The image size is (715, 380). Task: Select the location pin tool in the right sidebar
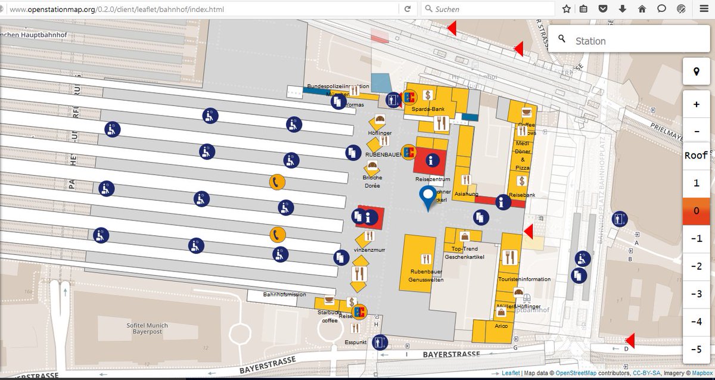click(x=696, y=71)
